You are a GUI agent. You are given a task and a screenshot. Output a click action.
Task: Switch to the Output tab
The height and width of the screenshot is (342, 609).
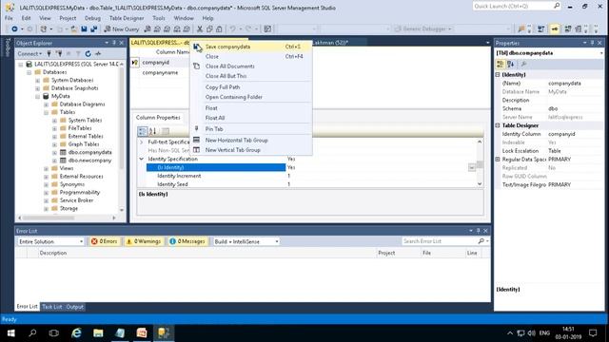(74, 307)
